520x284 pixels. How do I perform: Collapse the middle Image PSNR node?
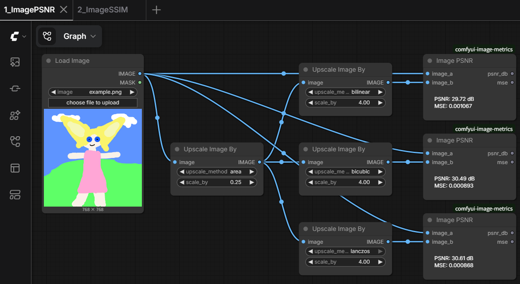430,140
